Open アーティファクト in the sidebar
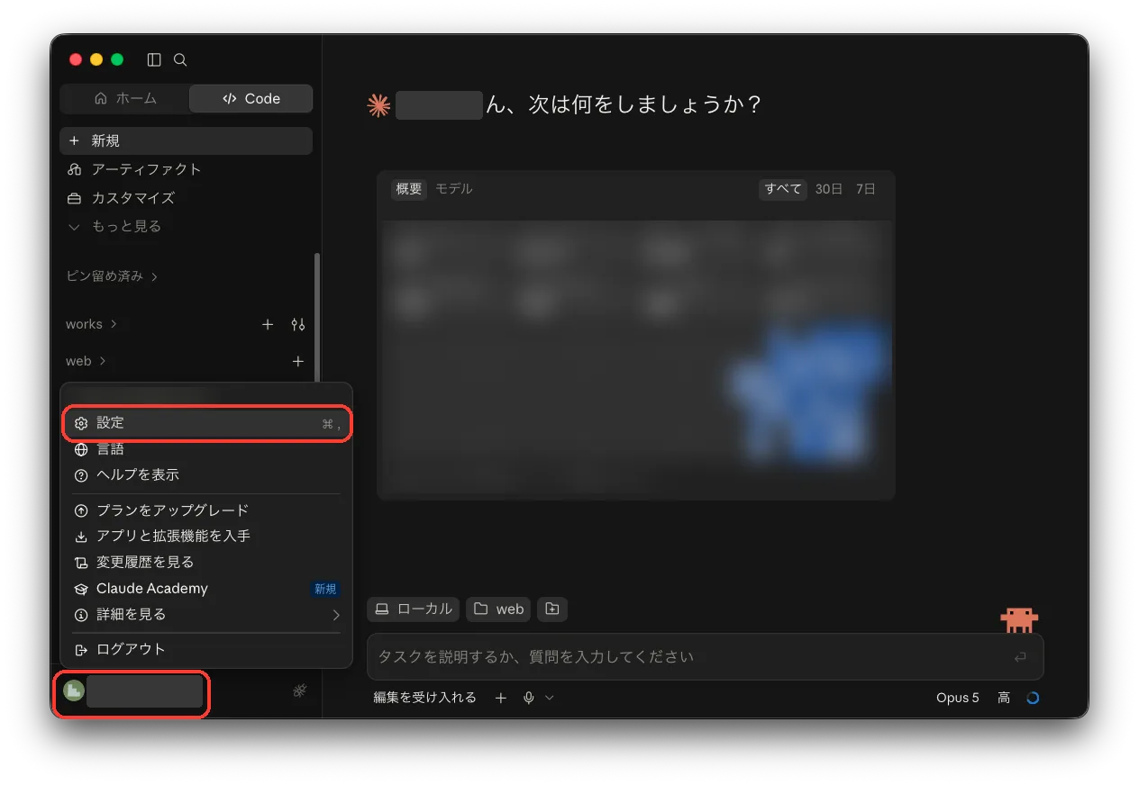The height and width of the screenshot is (785, 1139). tap(186, 169)
